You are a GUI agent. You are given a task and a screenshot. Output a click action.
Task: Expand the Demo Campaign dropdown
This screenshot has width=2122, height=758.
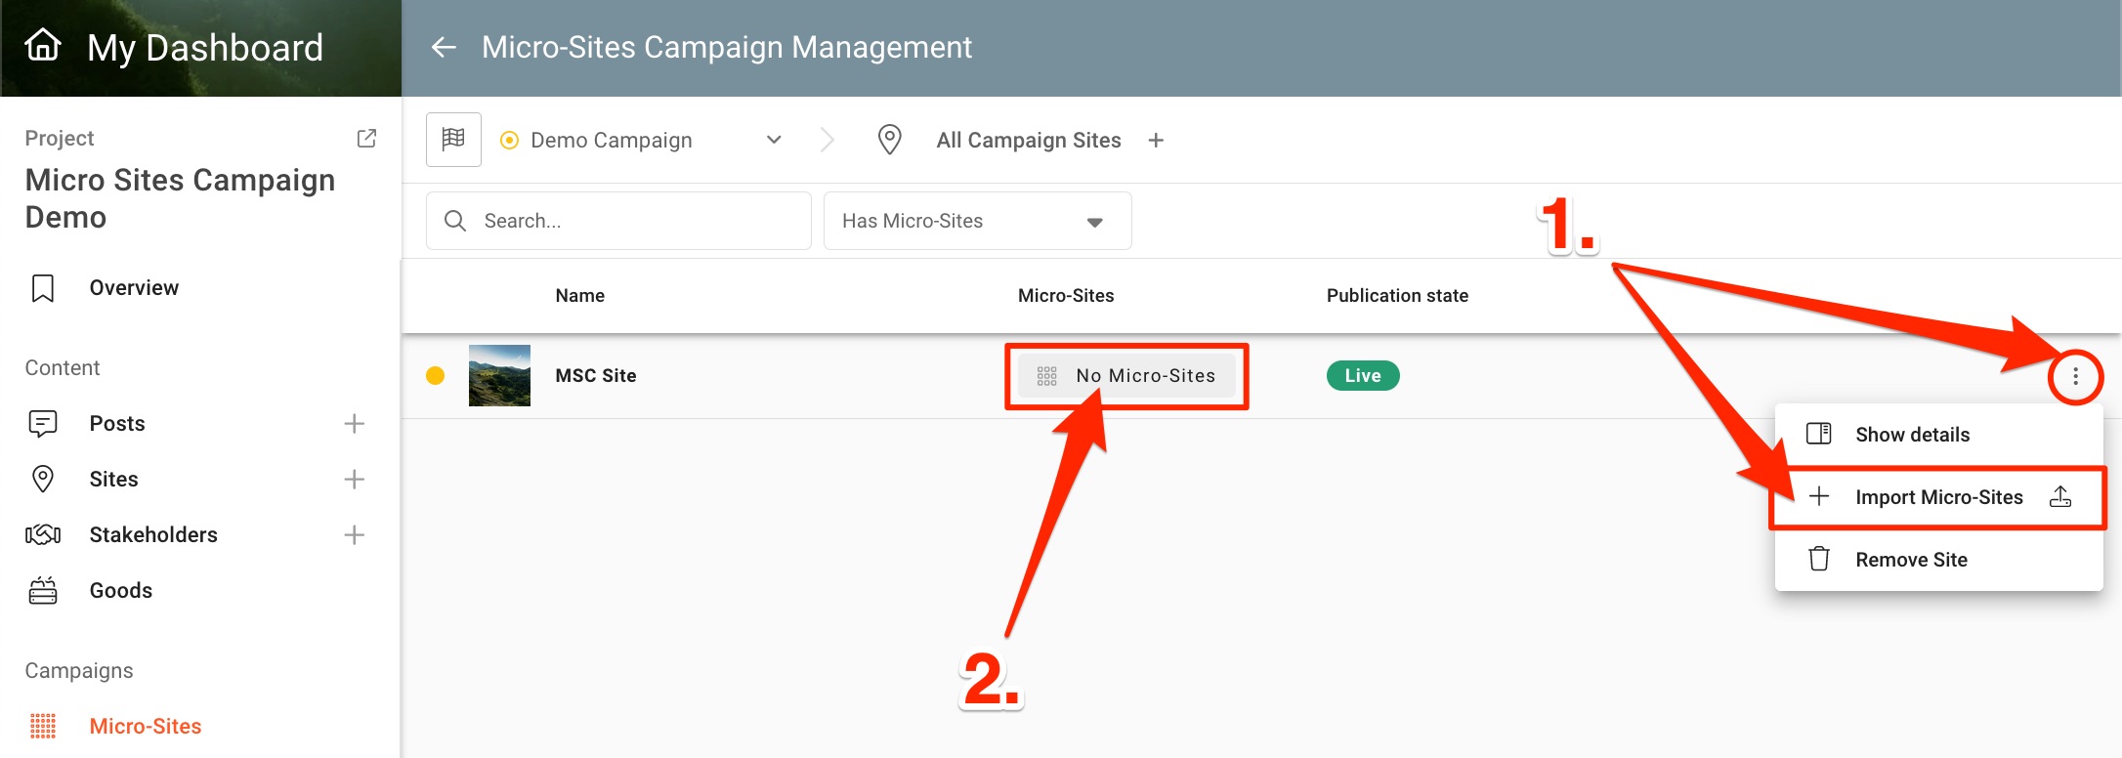774,141
